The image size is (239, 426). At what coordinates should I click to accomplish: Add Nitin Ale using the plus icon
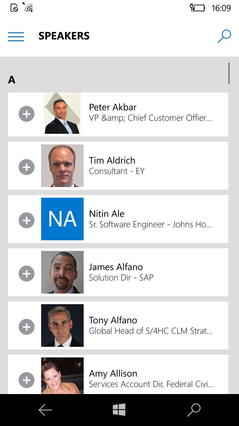click(27, 220)
